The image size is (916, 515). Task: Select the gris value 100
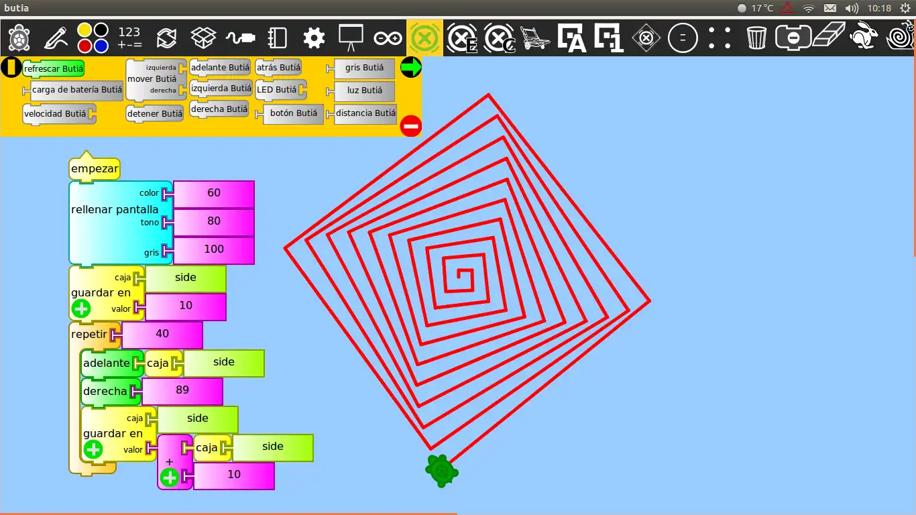pyautogui.click(x=214, y=250)
